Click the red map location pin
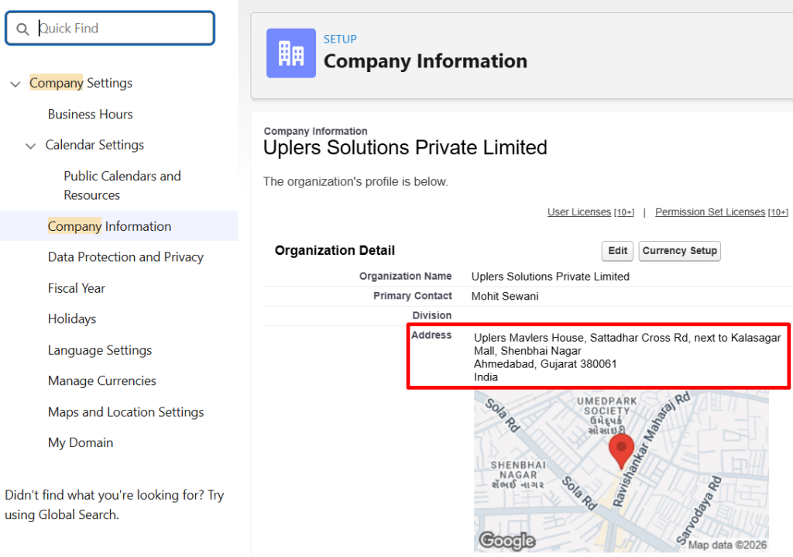Viewport: 793px width, 557px height. [x=621, y=450]
